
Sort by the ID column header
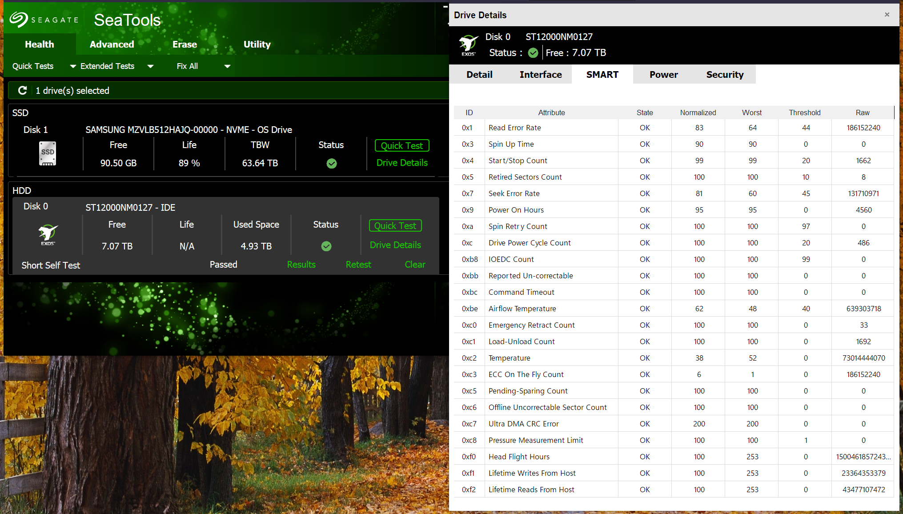pyautogui.click(x=469, y=112)
